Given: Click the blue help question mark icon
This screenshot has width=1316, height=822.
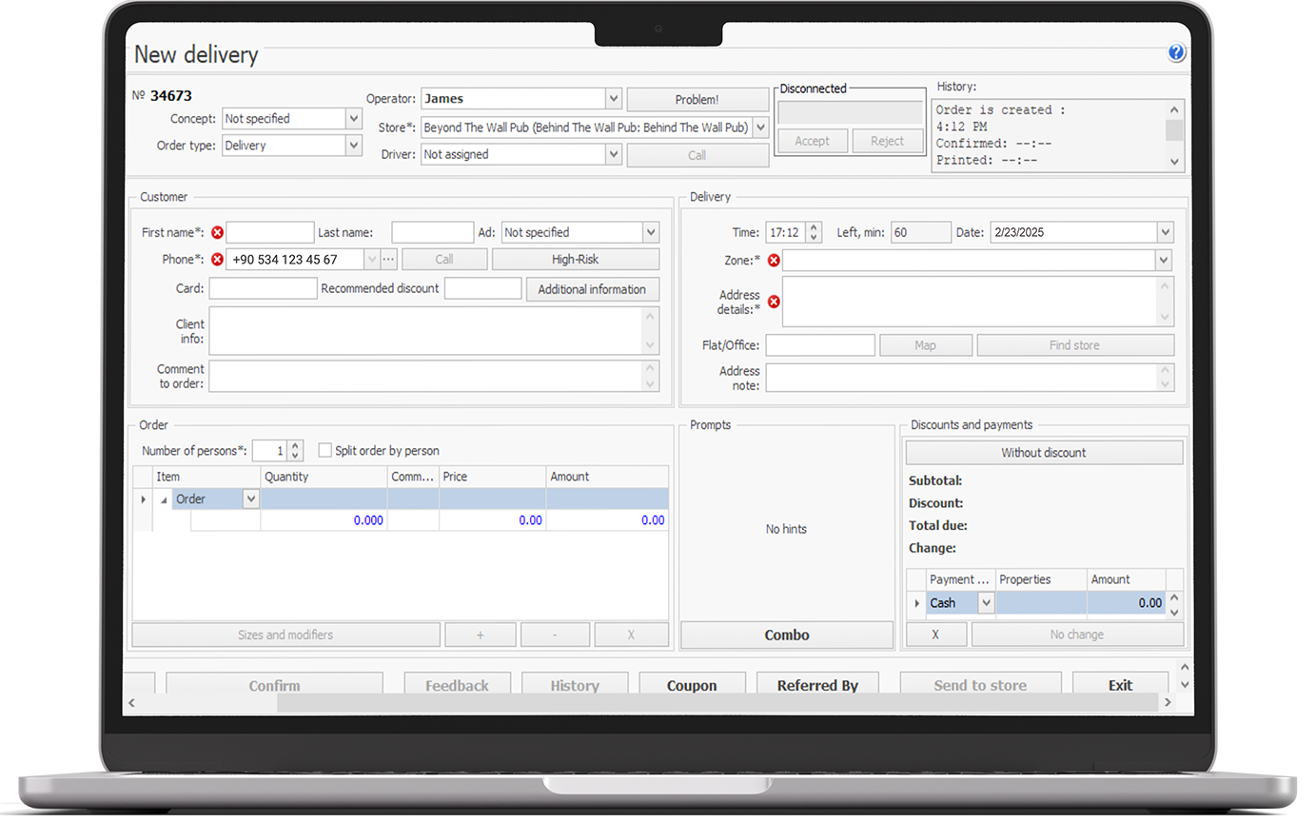Looking at the screenshot, I should pos(1176,53).
